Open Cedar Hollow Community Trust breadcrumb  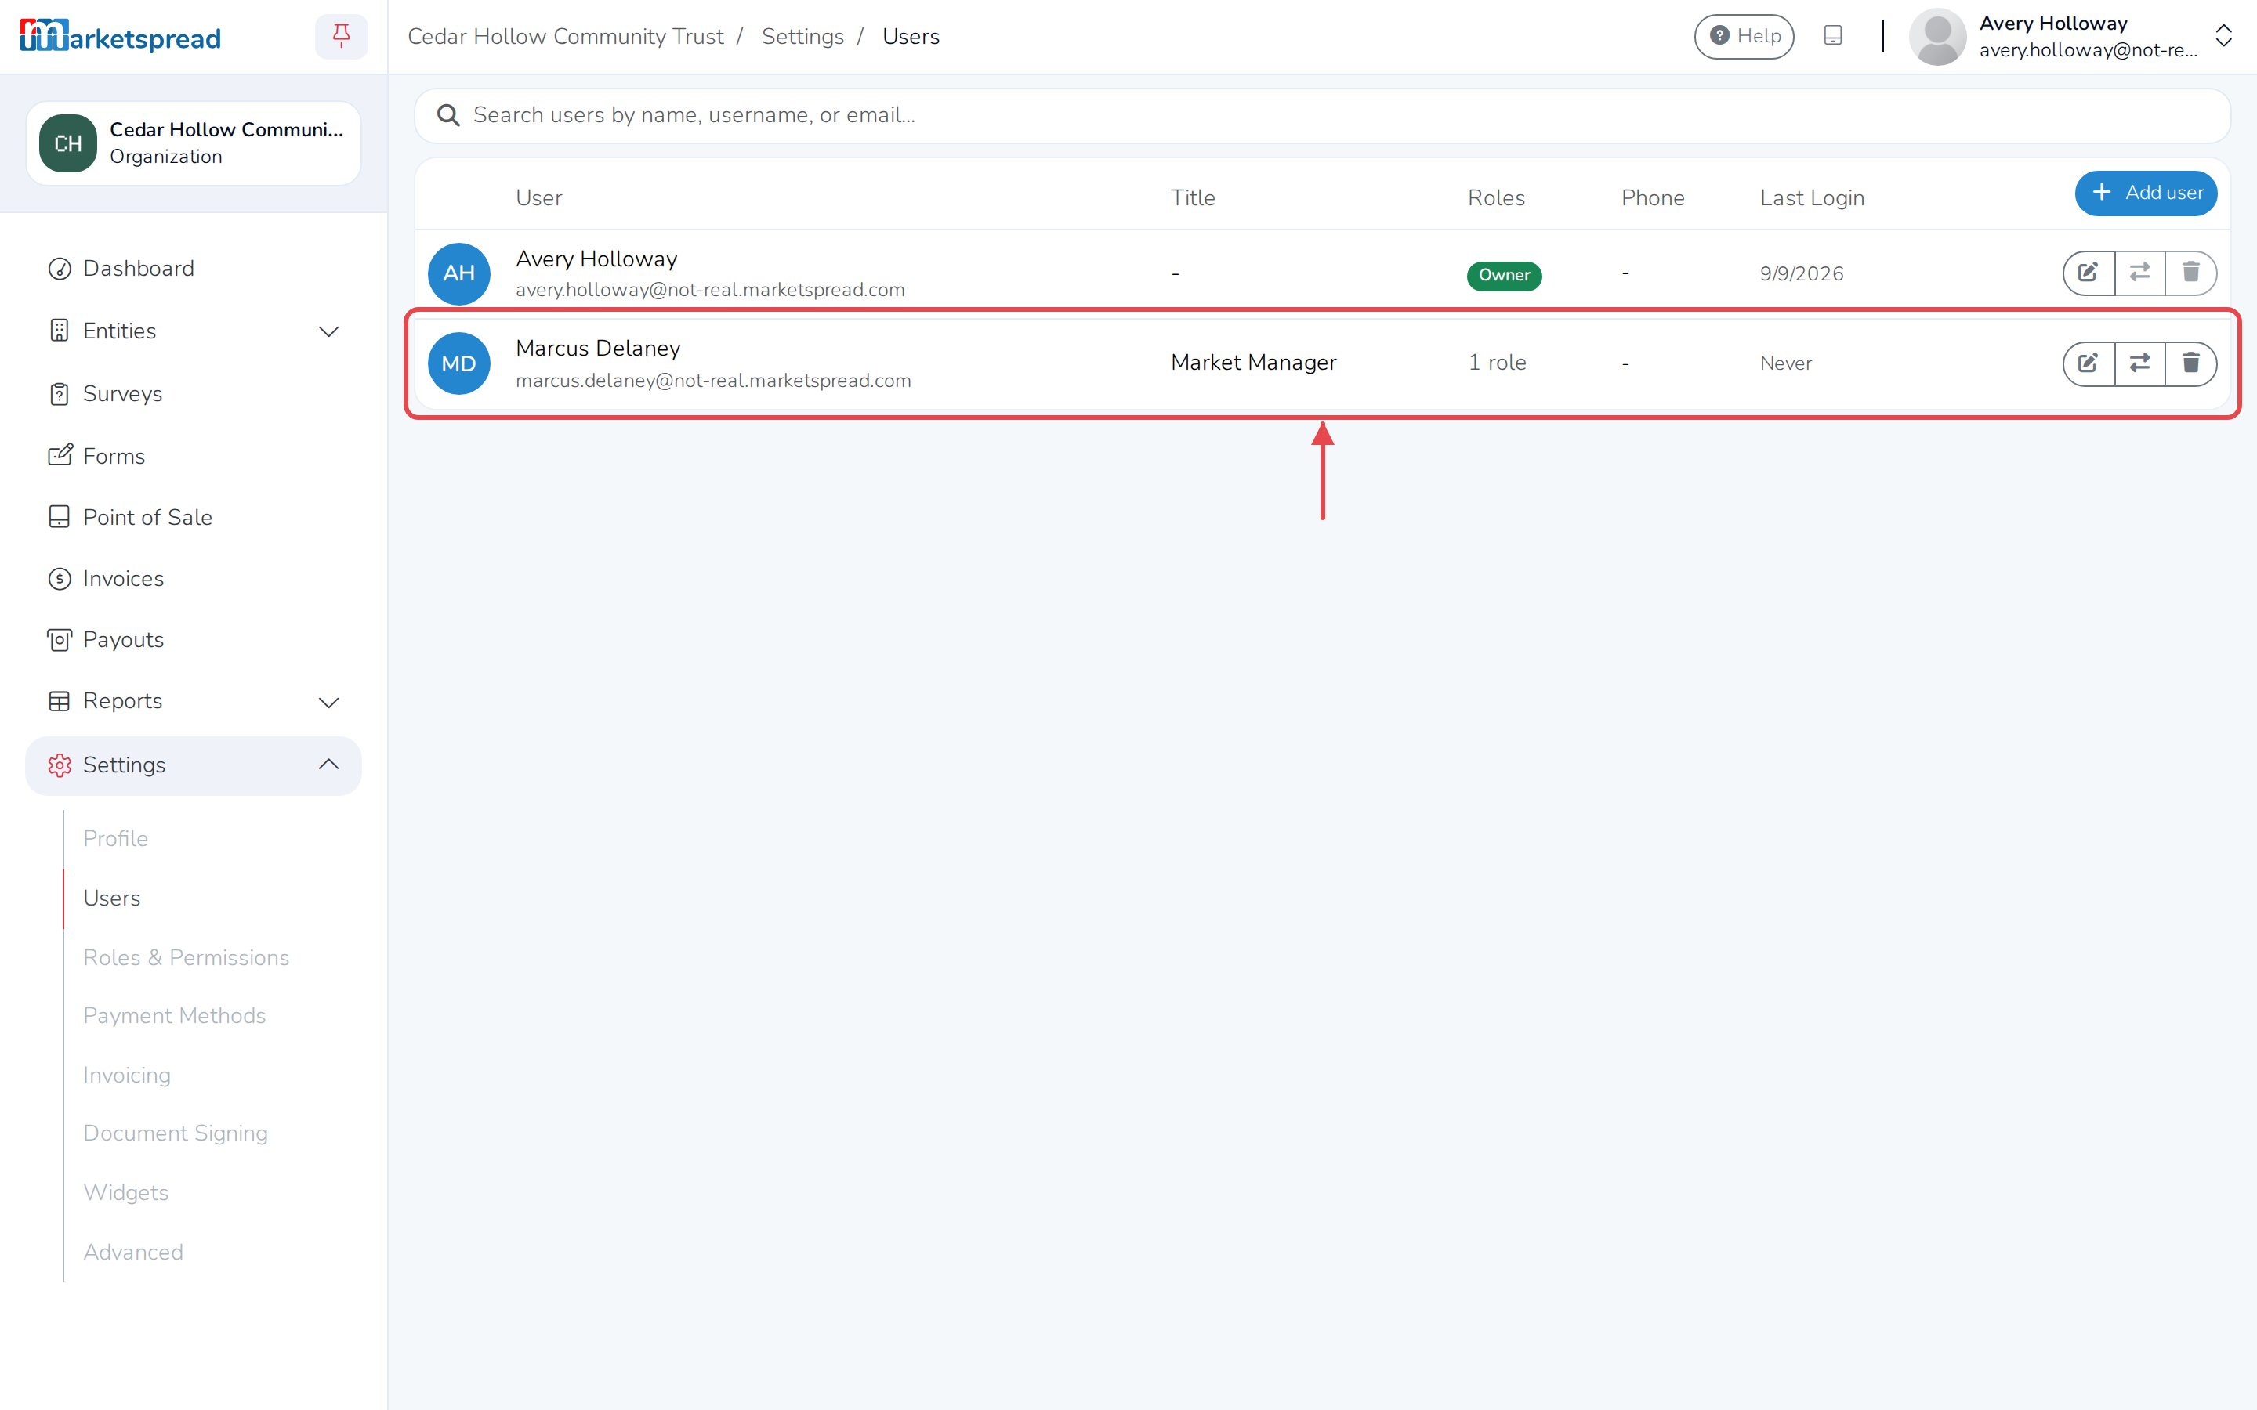(x=565, y=36)
